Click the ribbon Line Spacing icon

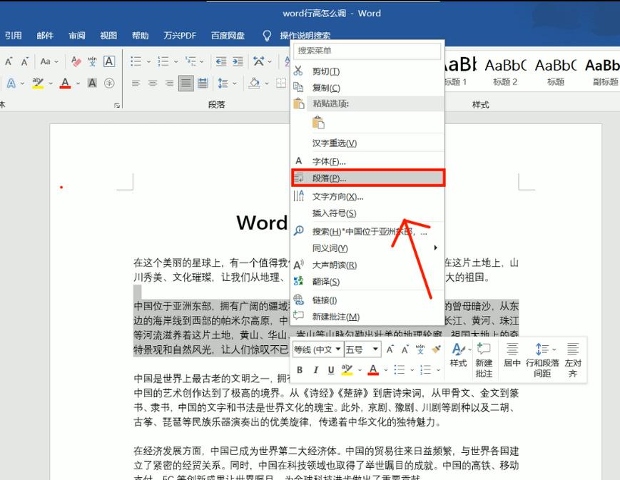[223, 83]
